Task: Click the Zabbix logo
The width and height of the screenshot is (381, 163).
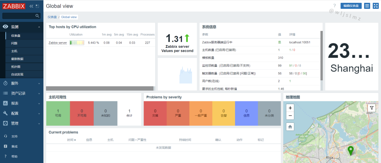Action: 14,6
